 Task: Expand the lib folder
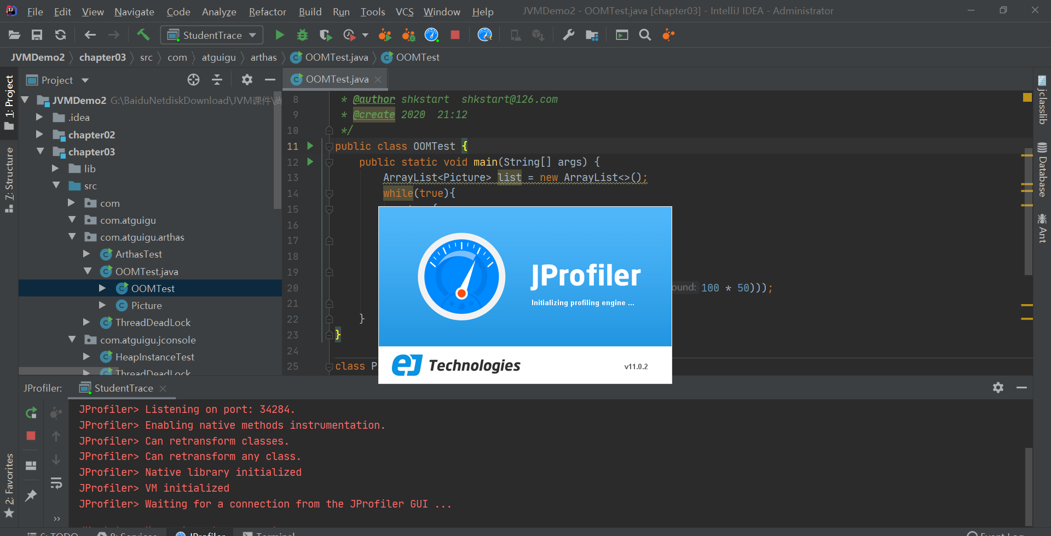pyautogui.click(x=55, y=168)
